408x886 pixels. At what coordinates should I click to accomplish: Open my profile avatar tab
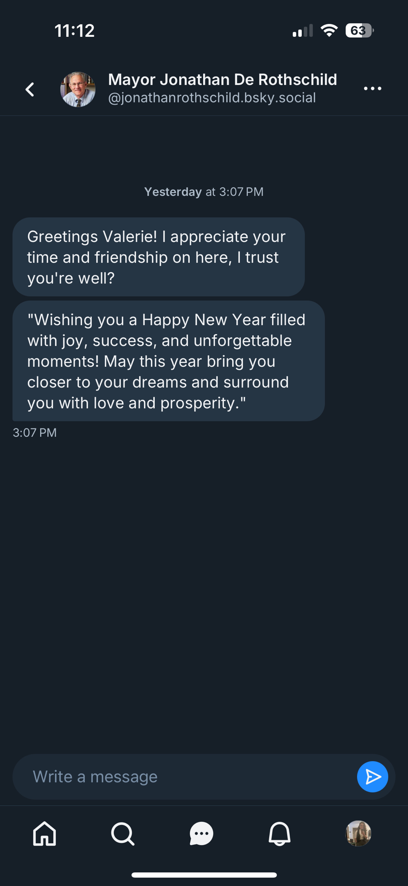click(x=358, y=833)
